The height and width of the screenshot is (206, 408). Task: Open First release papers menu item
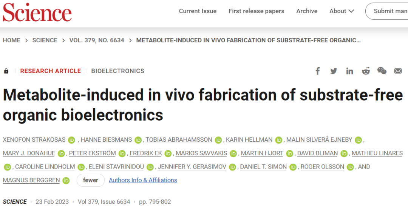tap(256, 11)
